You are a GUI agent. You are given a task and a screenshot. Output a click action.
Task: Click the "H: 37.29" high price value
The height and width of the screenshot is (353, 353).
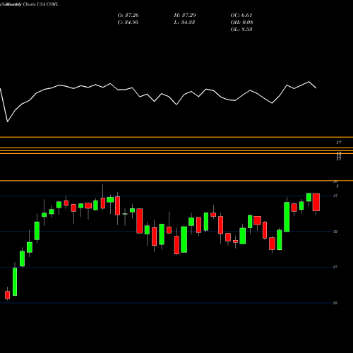tap(185, 15)
